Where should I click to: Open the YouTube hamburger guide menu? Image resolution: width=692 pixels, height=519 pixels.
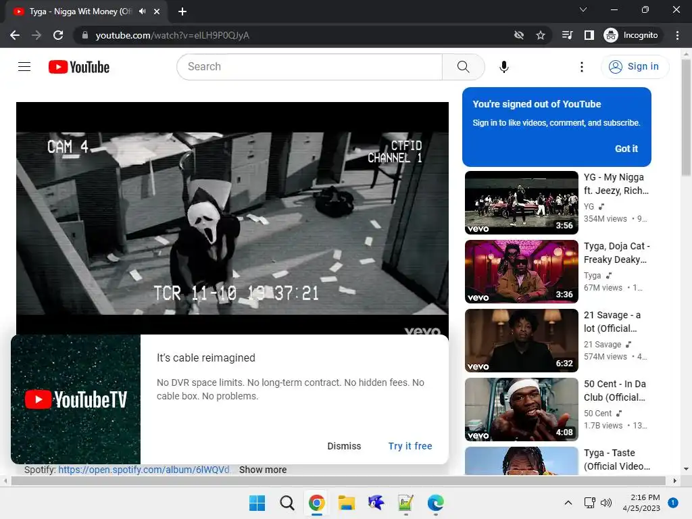pos(24,67)
